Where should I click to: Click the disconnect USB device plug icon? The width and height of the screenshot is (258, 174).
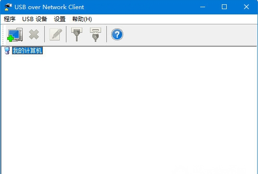pos(95,34)
